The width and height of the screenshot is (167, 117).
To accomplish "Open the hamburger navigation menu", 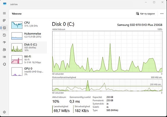I will (4, 13).
